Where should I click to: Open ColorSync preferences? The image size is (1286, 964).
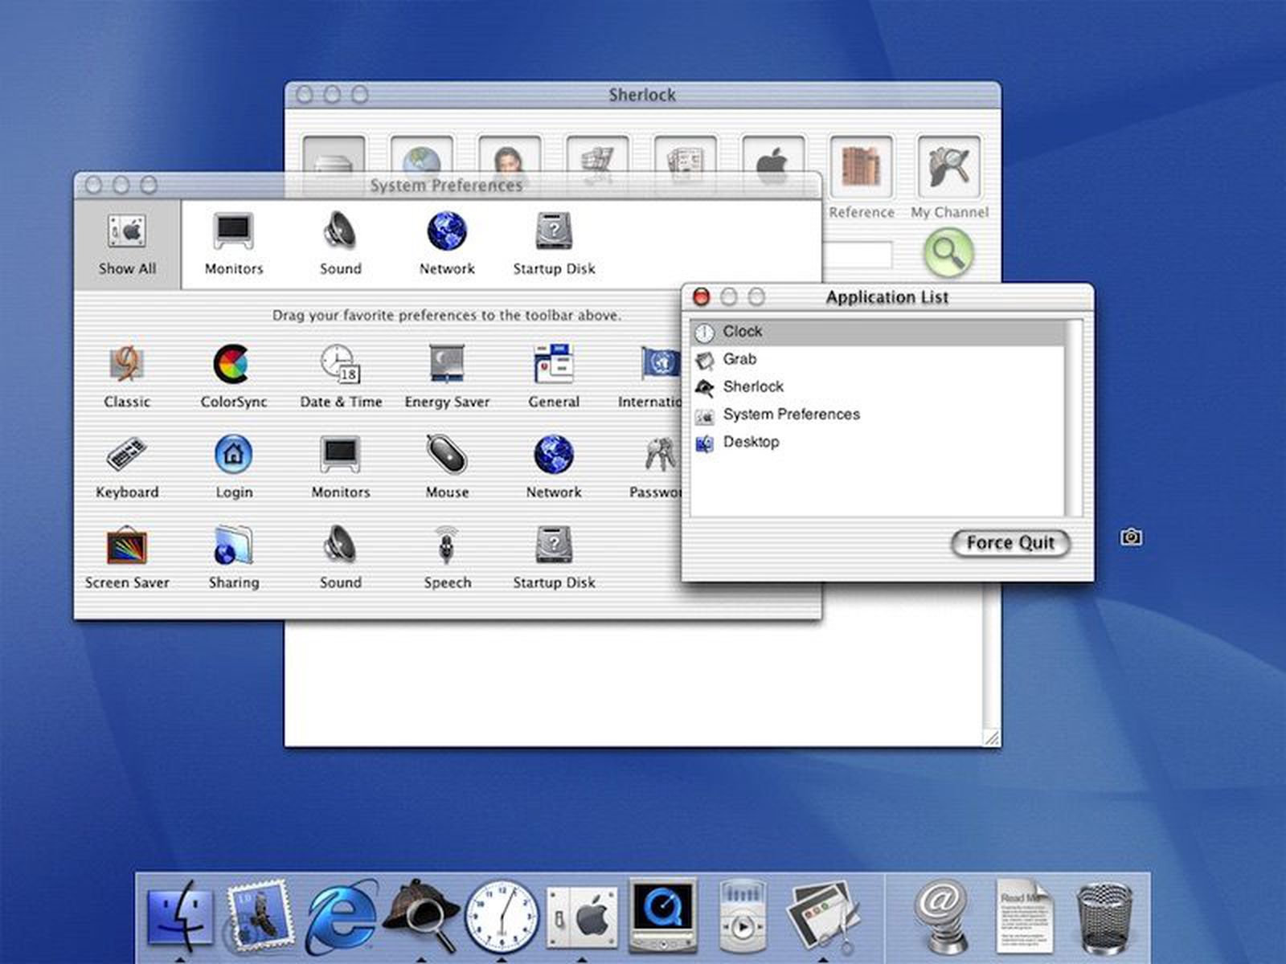233,368
